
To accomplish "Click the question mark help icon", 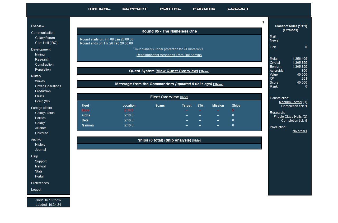I will pyautogui.click(x=263, y=23).
